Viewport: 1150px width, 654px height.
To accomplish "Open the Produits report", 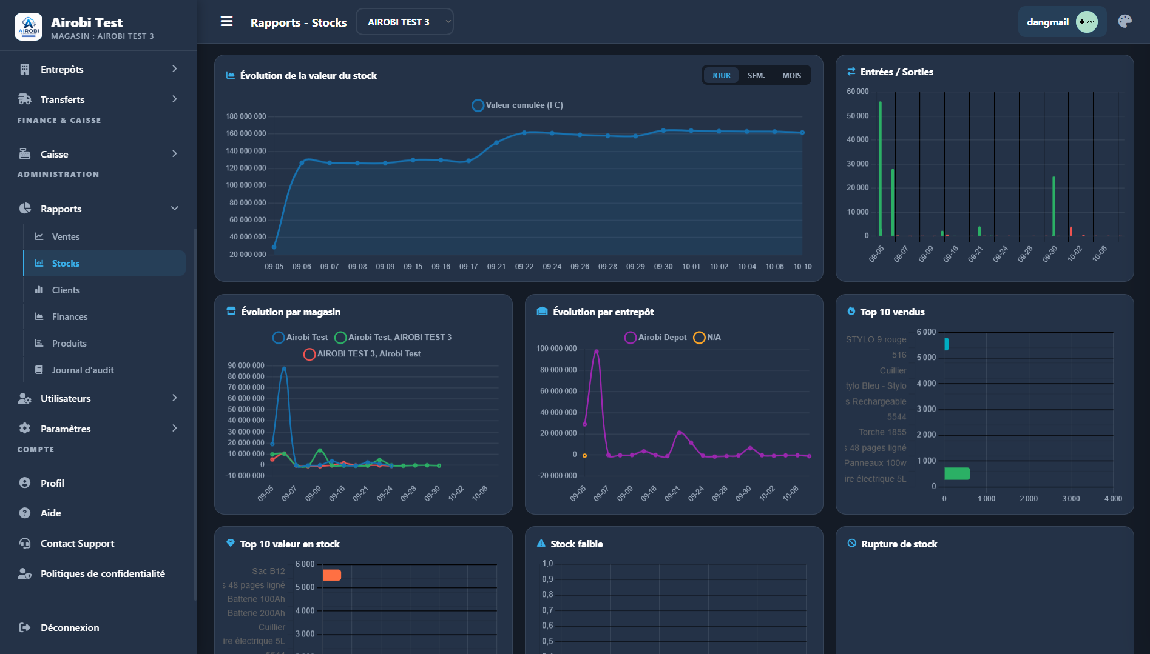I will (104, 343).
